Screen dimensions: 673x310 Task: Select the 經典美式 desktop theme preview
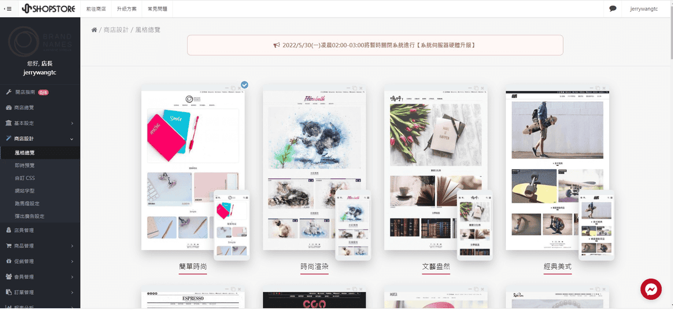557,168
